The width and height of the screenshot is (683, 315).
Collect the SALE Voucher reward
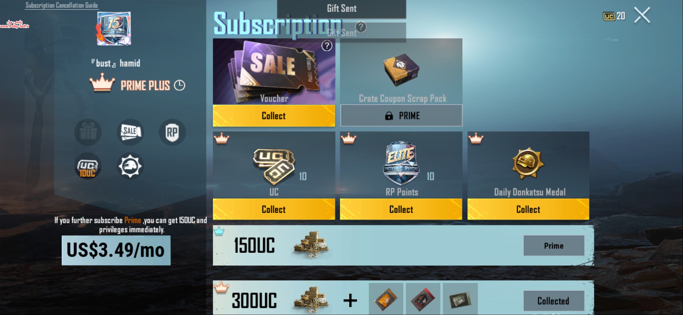click(x=274, y=116)
